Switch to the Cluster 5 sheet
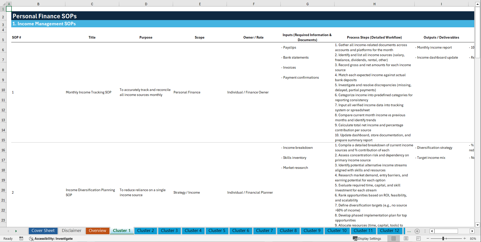 [217, 231]
